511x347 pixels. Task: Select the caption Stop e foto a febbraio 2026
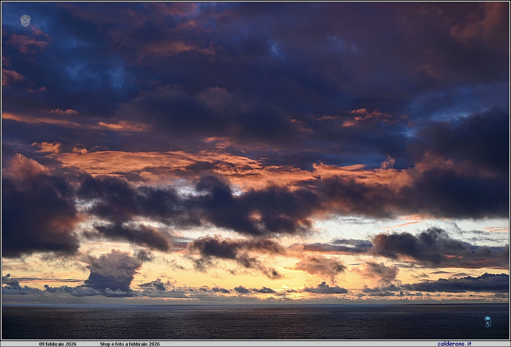coord(130,344)
